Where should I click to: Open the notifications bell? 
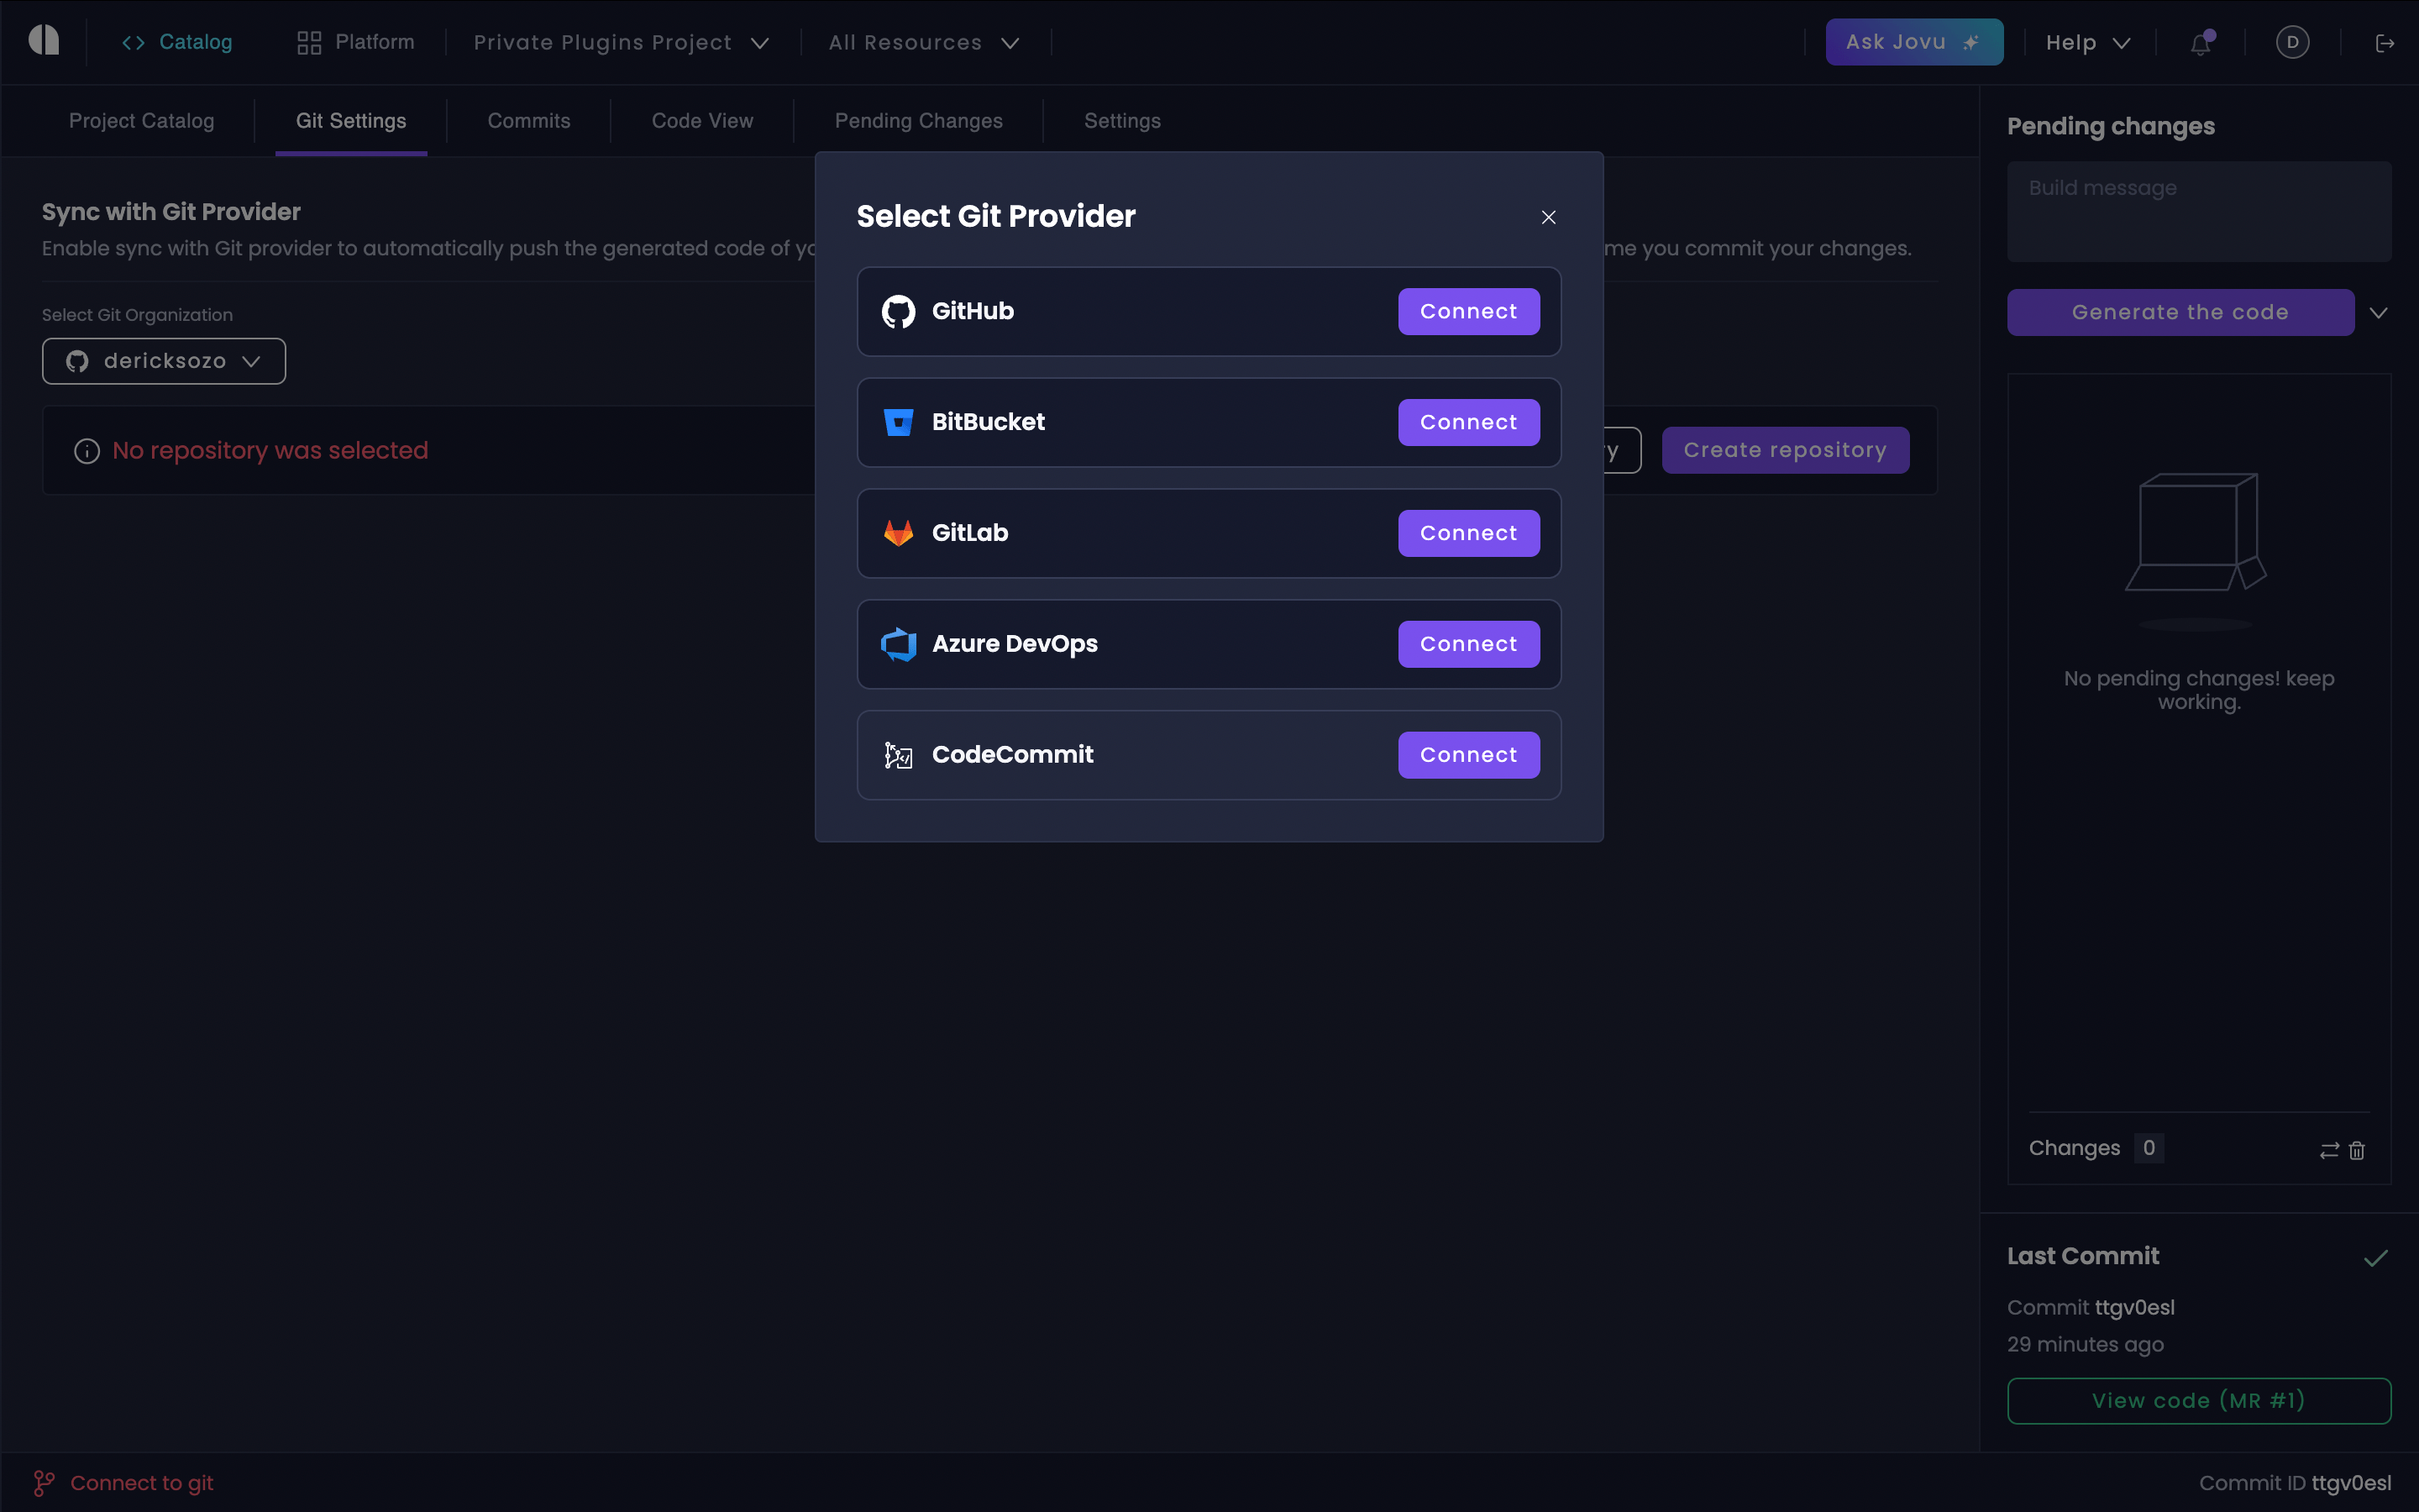[2200, 43]
